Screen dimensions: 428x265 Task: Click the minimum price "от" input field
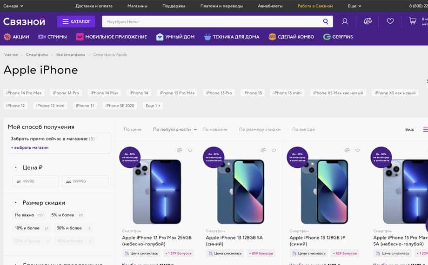tap(35, 181)
